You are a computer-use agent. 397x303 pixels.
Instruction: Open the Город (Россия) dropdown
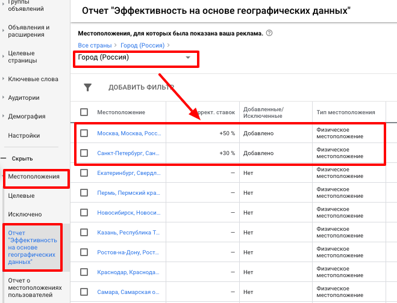coord(134,58)
